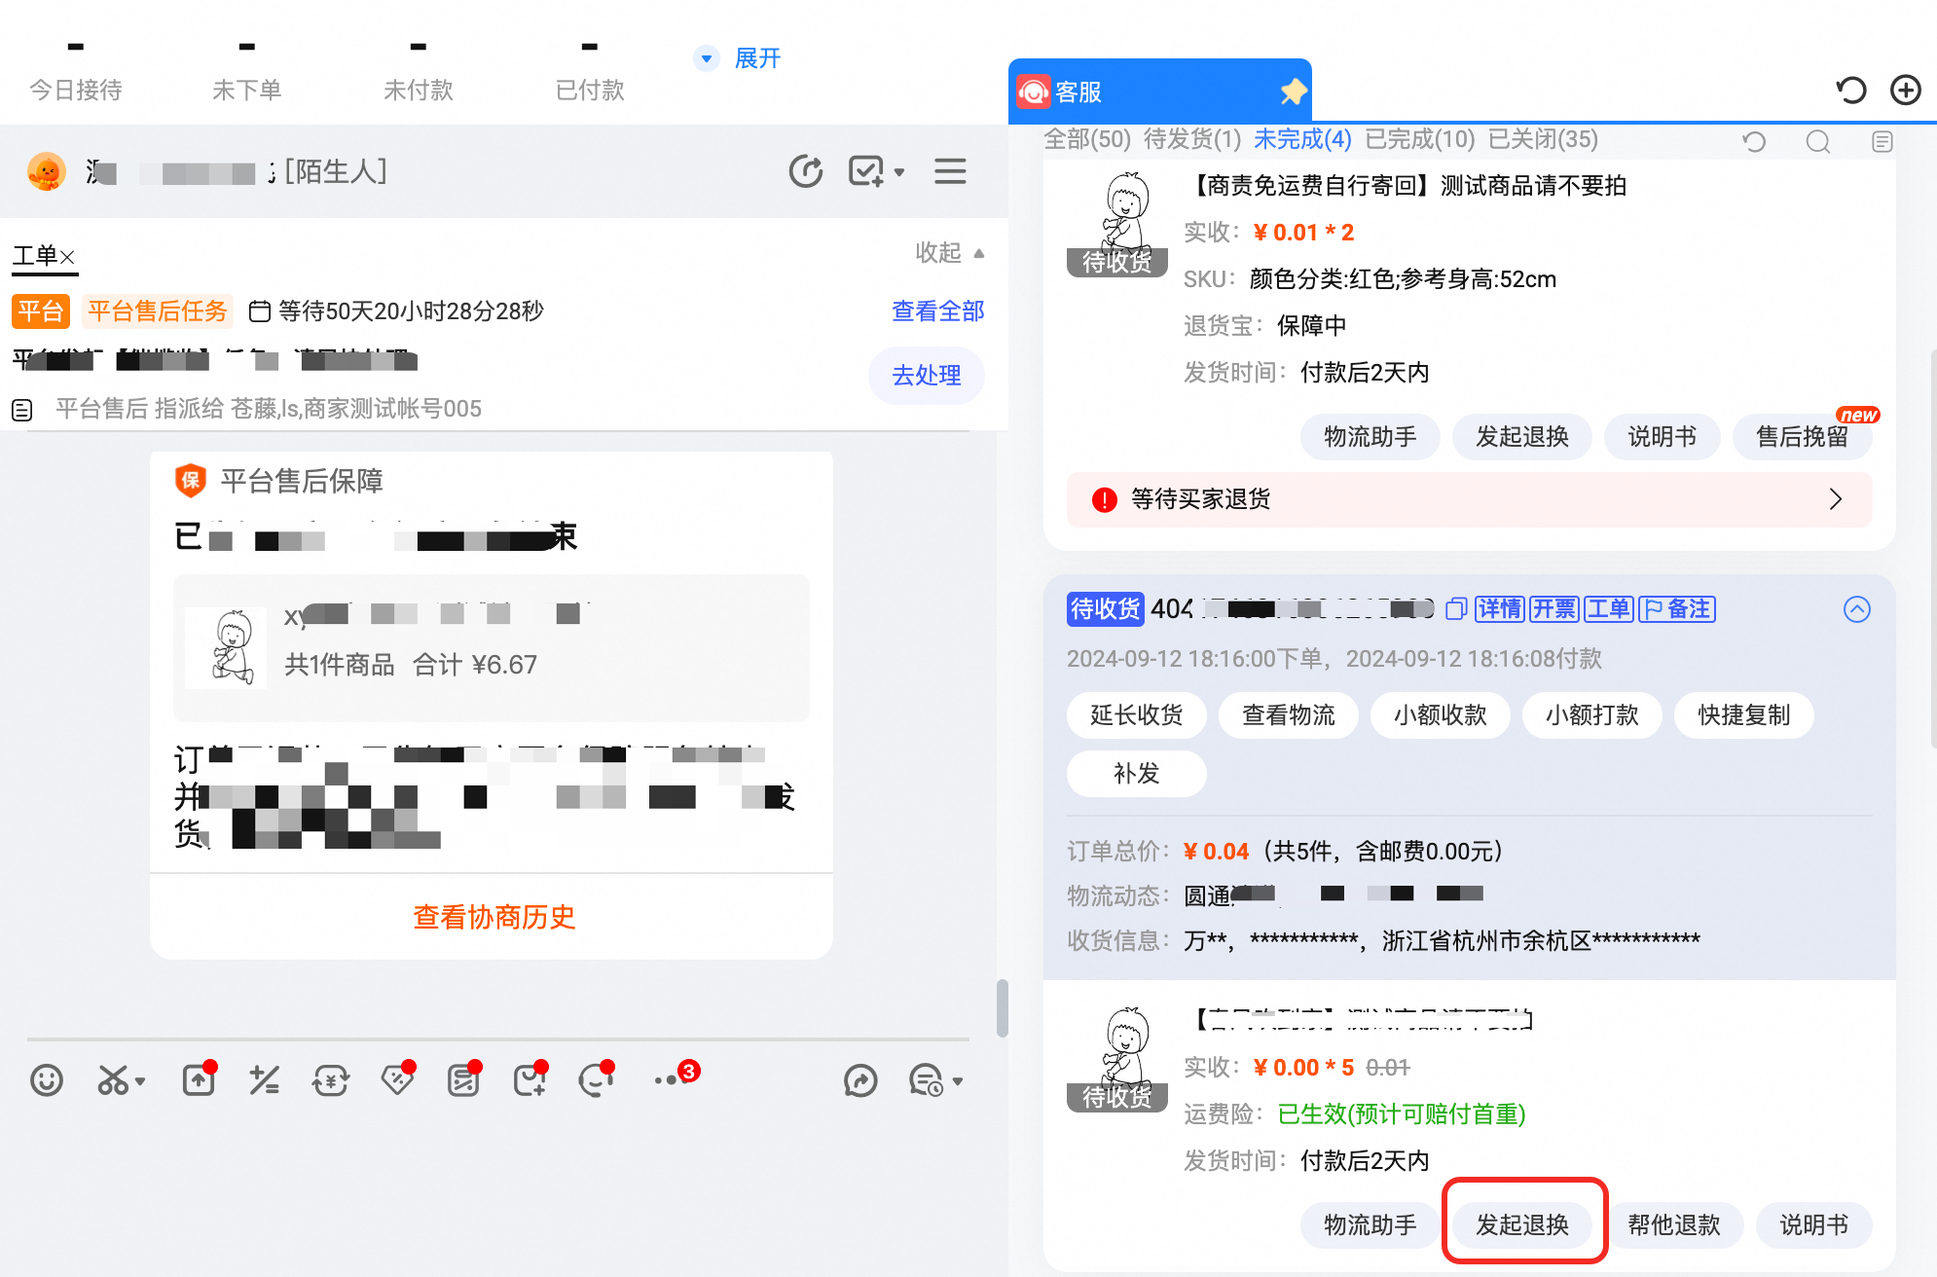
Task: Click the mark-done check message icon
Action: [x=866, y=171]
